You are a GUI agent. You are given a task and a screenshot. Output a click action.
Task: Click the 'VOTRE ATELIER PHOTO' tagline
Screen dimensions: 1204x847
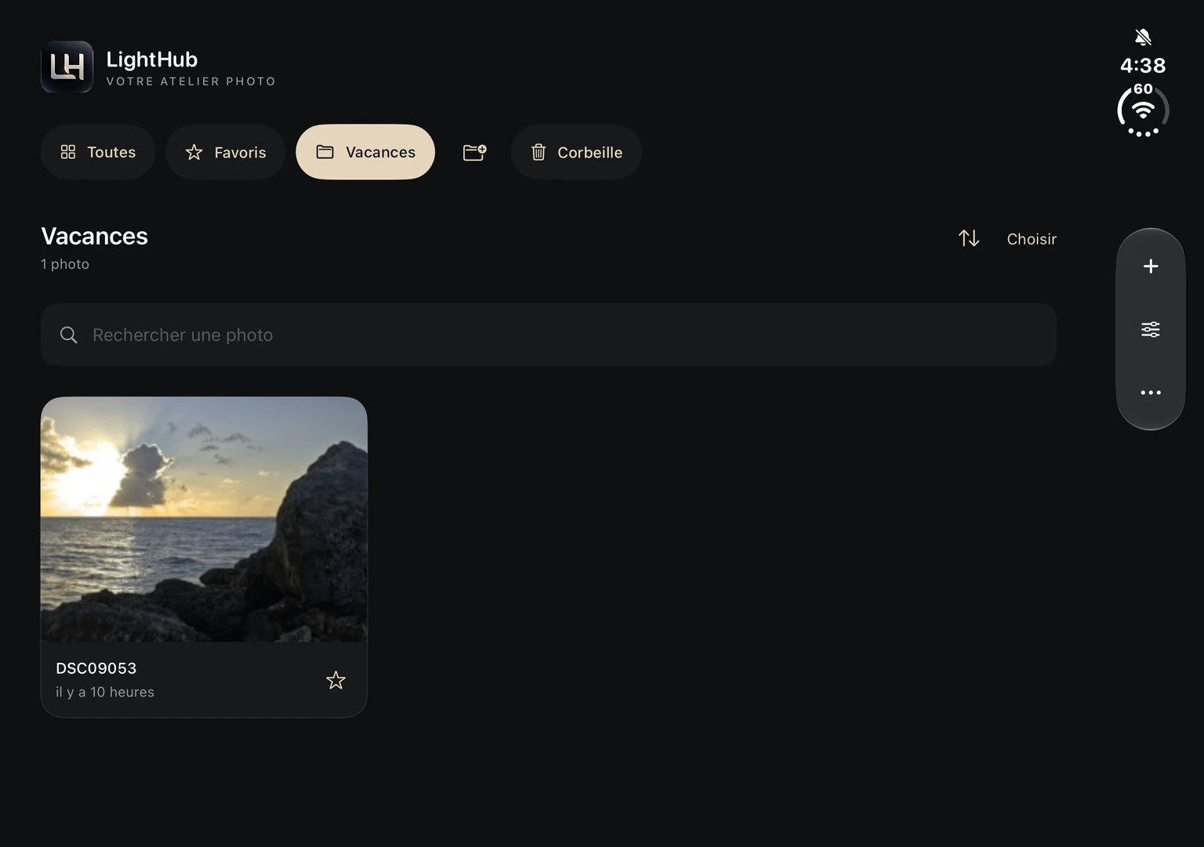[191, 81]
